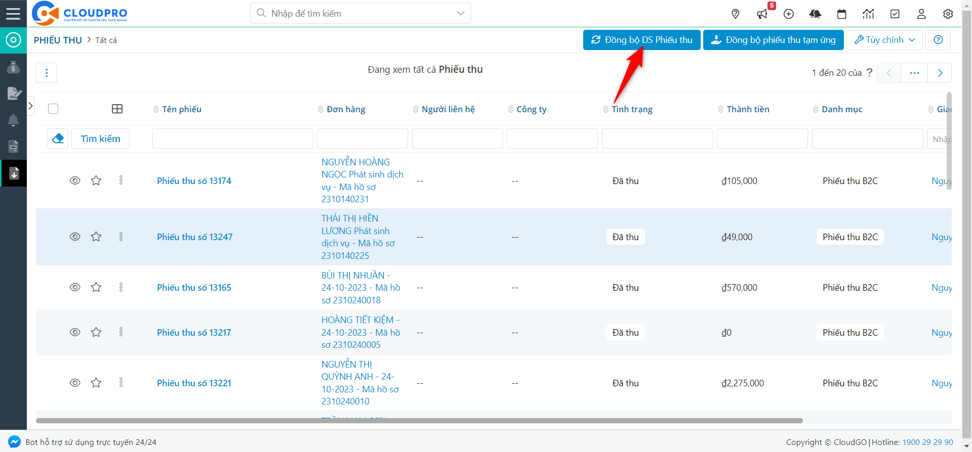Sort by Thành tiền column
The width and height of the screenshot is (972, 452).
point(744,109)
